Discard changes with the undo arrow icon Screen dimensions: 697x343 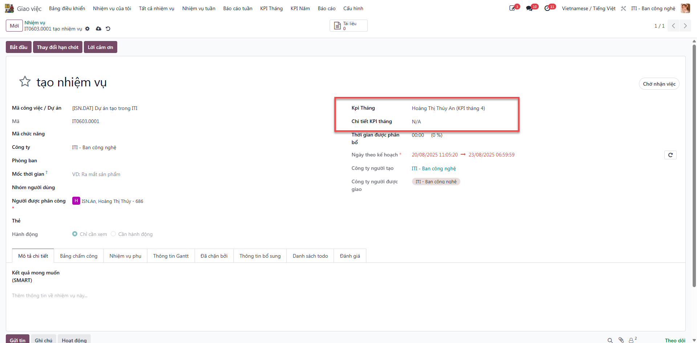[108, 29]
